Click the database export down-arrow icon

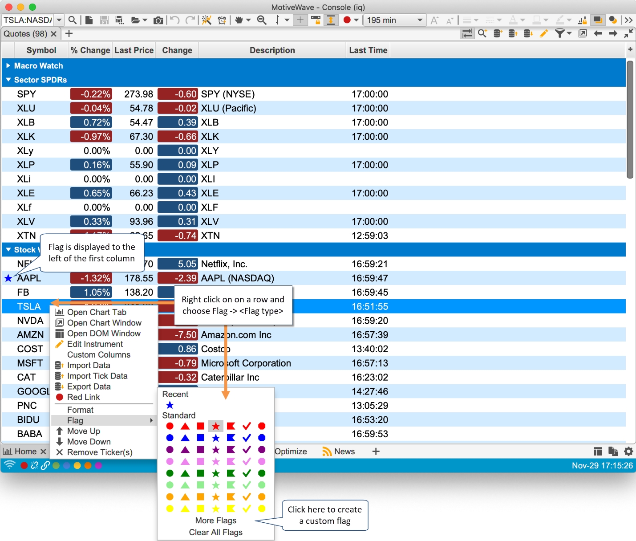(x=528, y=33)
